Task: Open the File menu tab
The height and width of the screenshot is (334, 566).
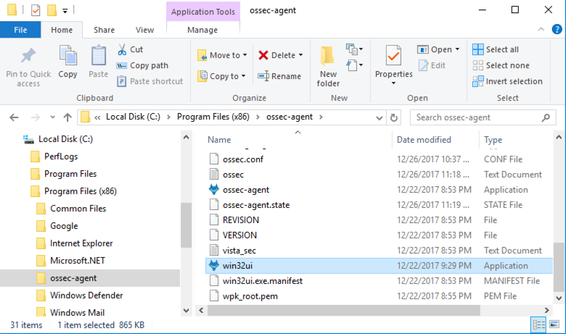Action: click(x=20, y=30)
